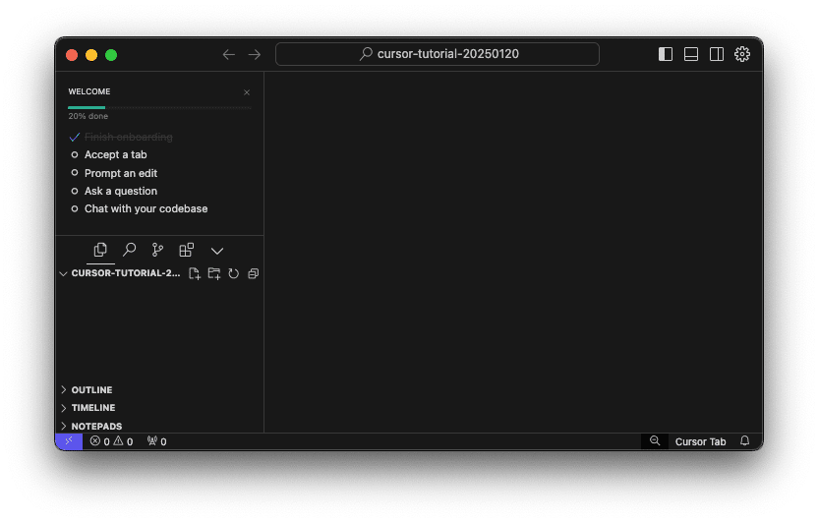Open the errors and warnings counter
Viewport: 818px width, 523px height.
coord(111,441)
